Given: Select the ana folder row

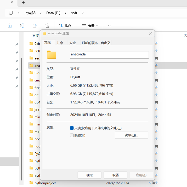Looking at the screenshot, I should (35, 65).
